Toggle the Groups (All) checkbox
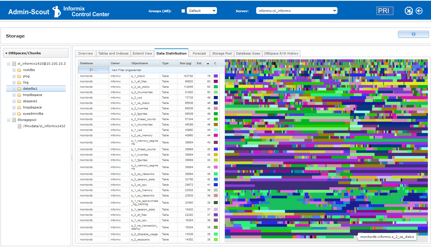The width and height of the screenshot is (431, 247). [x=183, y=11]
